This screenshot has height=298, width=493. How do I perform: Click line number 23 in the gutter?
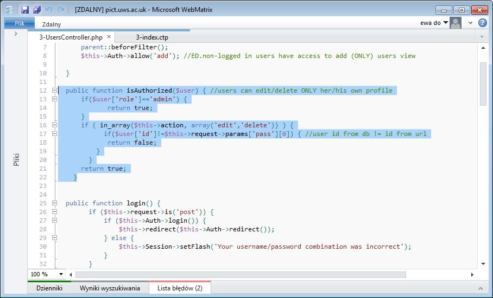43,186
